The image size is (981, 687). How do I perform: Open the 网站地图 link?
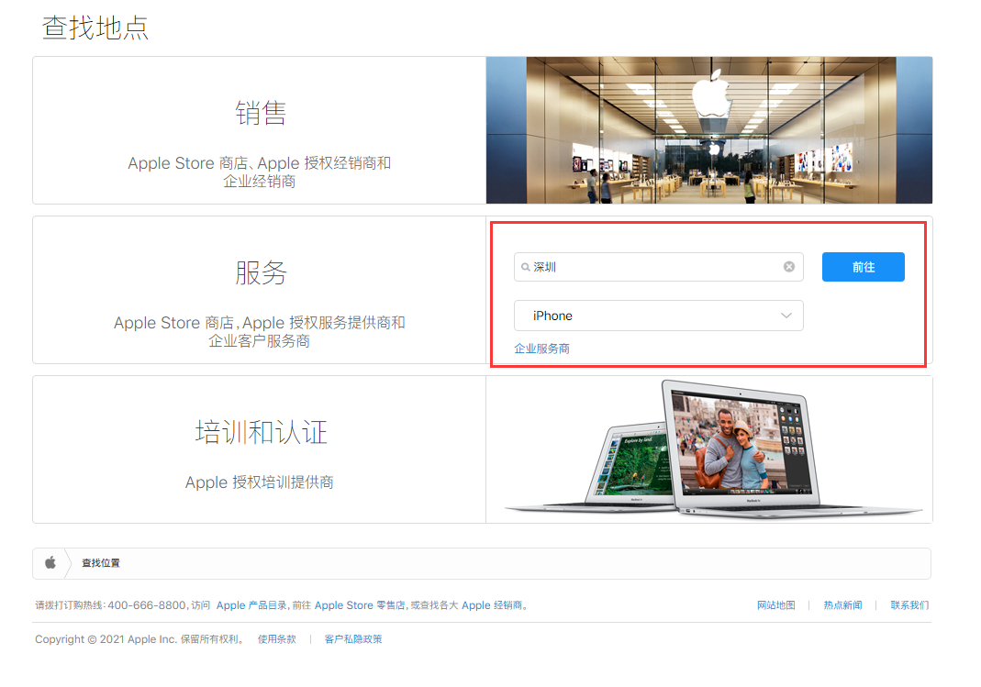(x=775, y=604)
